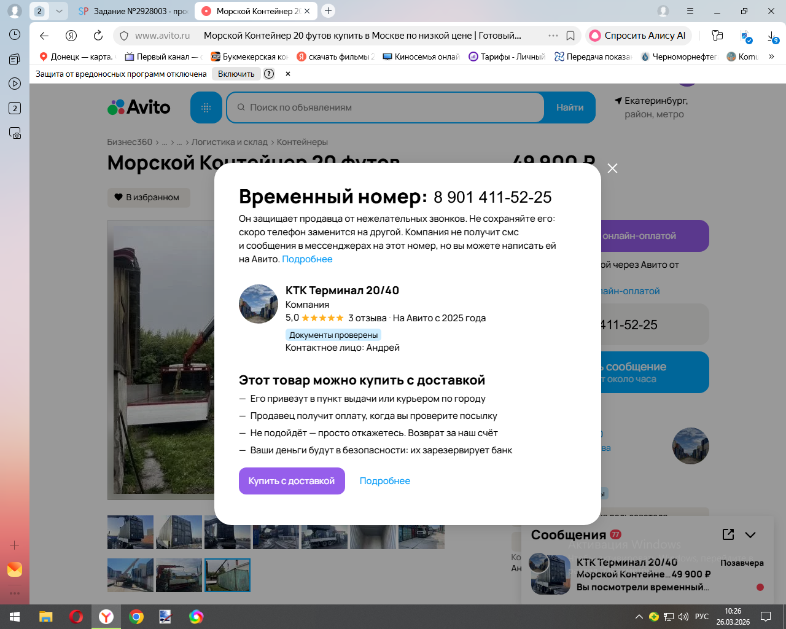This screenshot has width=786, height=629.
Task: Open the Avito all-categories grid button
Action: tap(206, 107)
